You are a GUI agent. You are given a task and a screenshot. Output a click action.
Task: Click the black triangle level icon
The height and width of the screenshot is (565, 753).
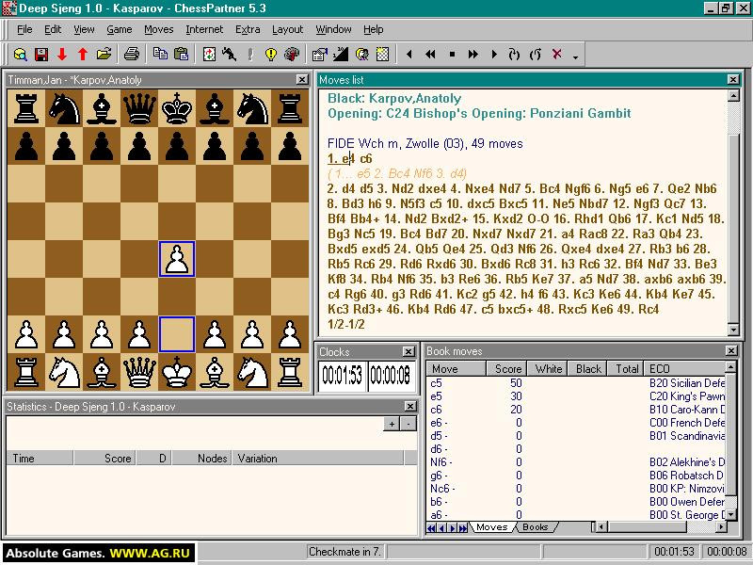point(341,54)
